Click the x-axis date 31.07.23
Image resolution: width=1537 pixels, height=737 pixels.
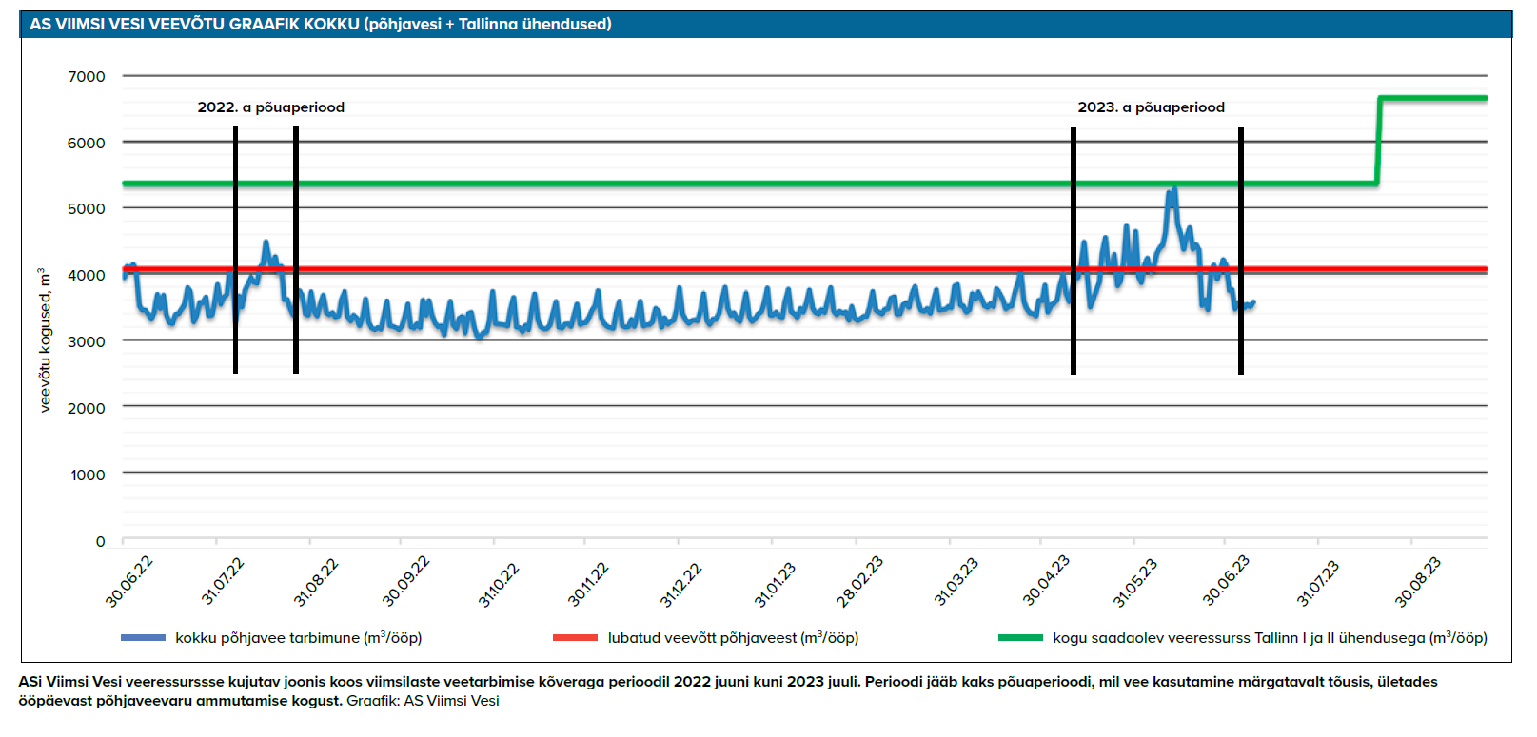coord(1318,583)
